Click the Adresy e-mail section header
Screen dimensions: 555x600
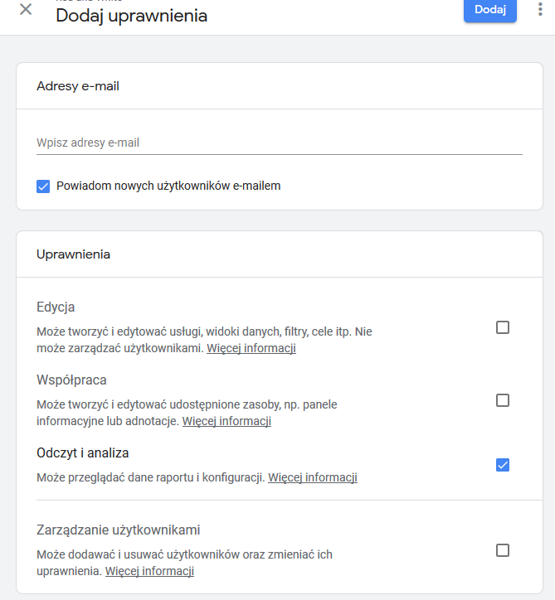click(x=78, y=86)
